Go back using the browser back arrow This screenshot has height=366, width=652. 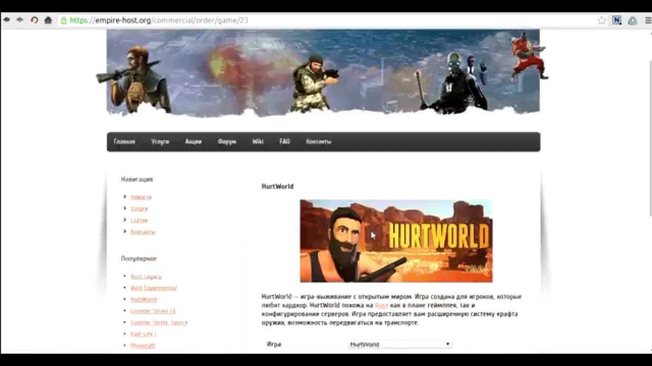(x=7, y=20)
